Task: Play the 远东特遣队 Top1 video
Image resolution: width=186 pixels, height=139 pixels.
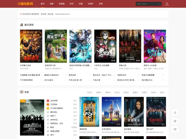Action: [x=32, y=117]
